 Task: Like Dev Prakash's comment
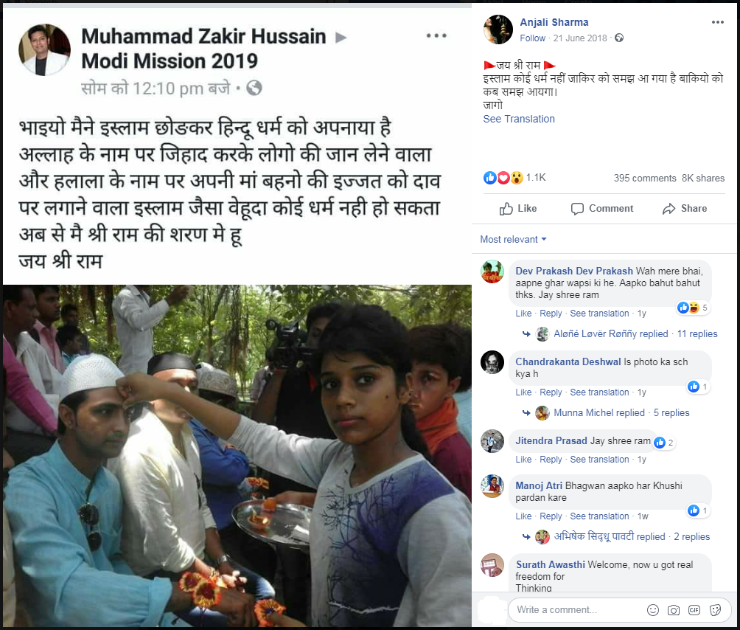(523, 313)
